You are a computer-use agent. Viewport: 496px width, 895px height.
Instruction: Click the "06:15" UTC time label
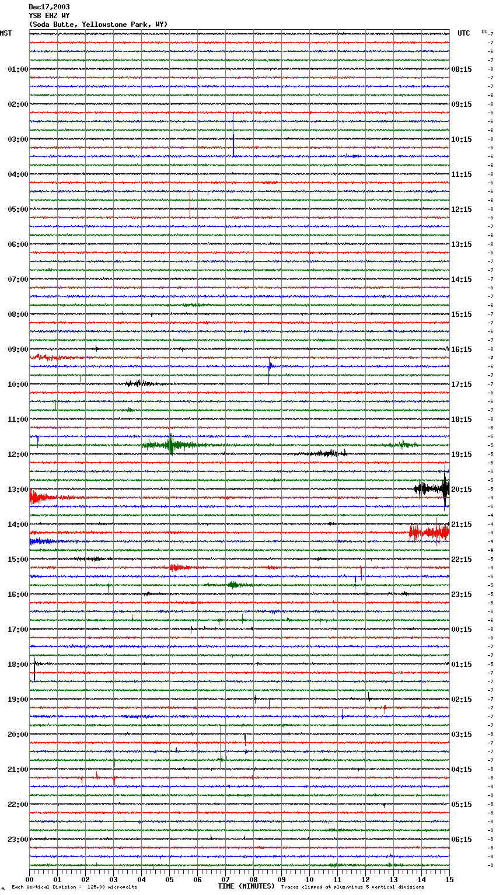click(462, 840)
